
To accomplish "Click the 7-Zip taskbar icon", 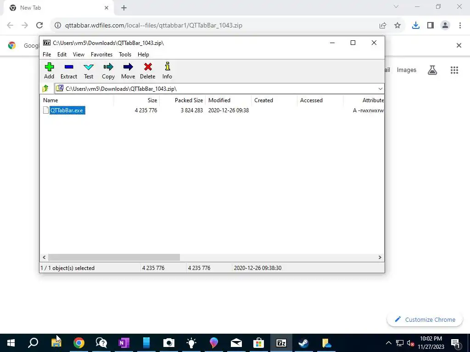I will click(x=281, y=343).
